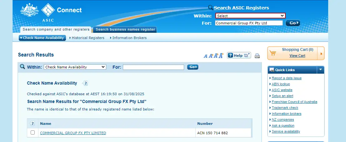This screenshot has height=142, width=346.
Task: Open the header Within Select dropdown
Action: [x=250, y=16]
